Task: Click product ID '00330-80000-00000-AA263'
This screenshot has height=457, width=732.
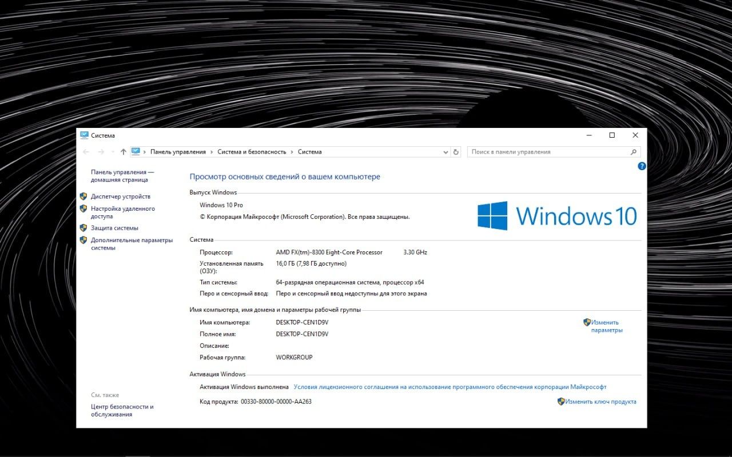Action: pos(276,402)
